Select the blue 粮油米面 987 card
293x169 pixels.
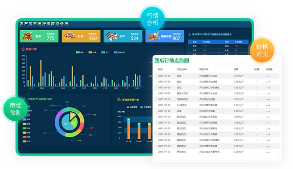[165, 36]
